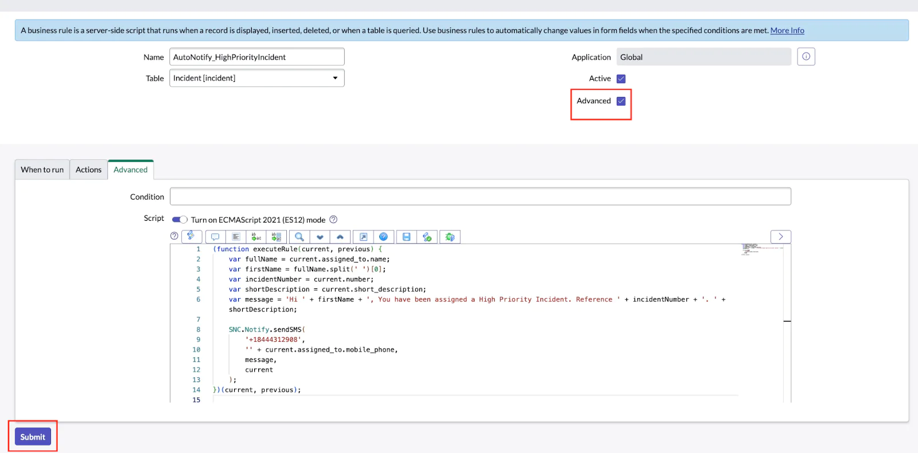Click the find next down arrow
Image resolution: width=918 pixels, height=453 pixels.
coord(320,237)
